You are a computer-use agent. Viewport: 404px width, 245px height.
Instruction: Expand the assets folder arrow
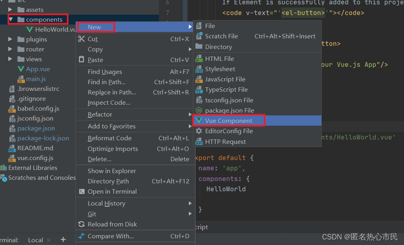[11, 9]
